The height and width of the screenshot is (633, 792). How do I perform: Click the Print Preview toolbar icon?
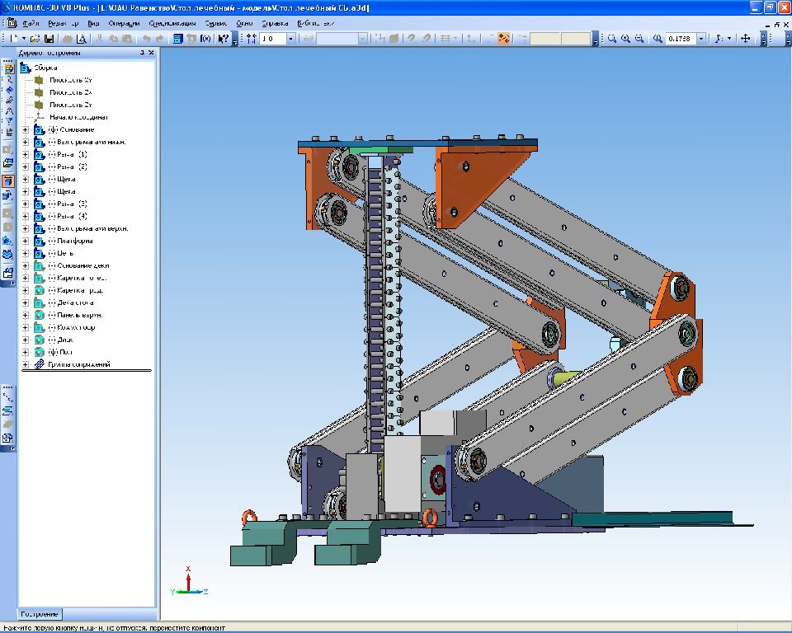82,39
